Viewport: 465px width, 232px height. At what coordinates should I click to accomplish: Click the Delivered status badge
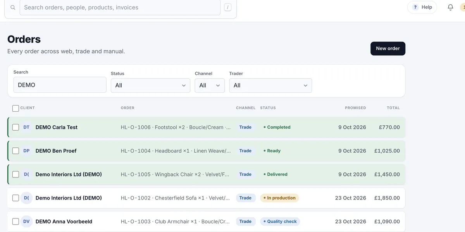coord(276,174)
